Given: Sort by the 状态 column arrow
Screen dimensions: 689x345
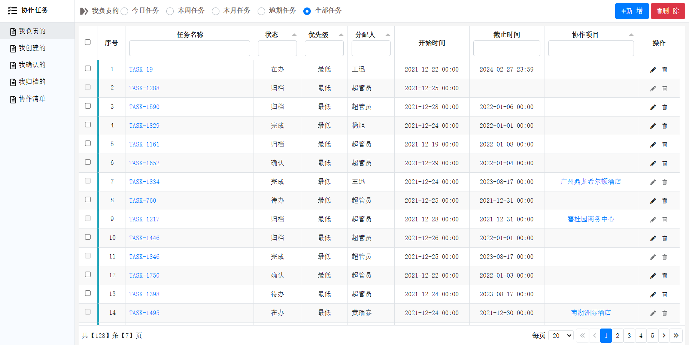Looking at the screenshot, I should pos(294,35).
